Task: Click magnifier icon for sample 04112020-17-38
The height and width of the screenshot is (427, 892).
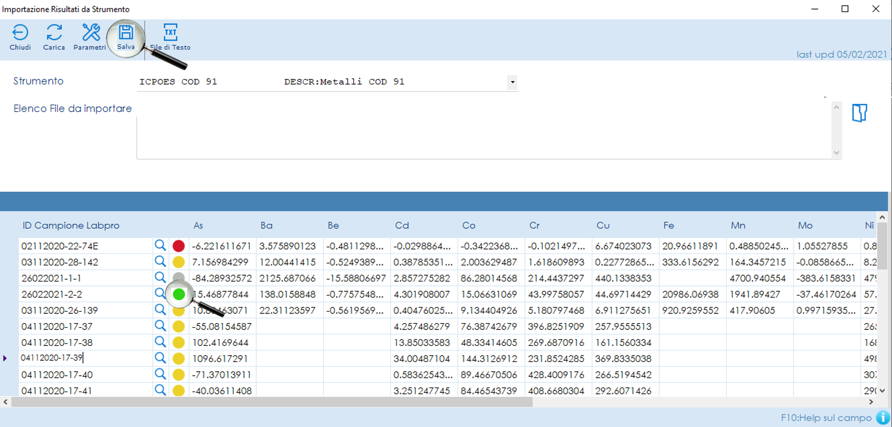Action: tap(160, 342)
